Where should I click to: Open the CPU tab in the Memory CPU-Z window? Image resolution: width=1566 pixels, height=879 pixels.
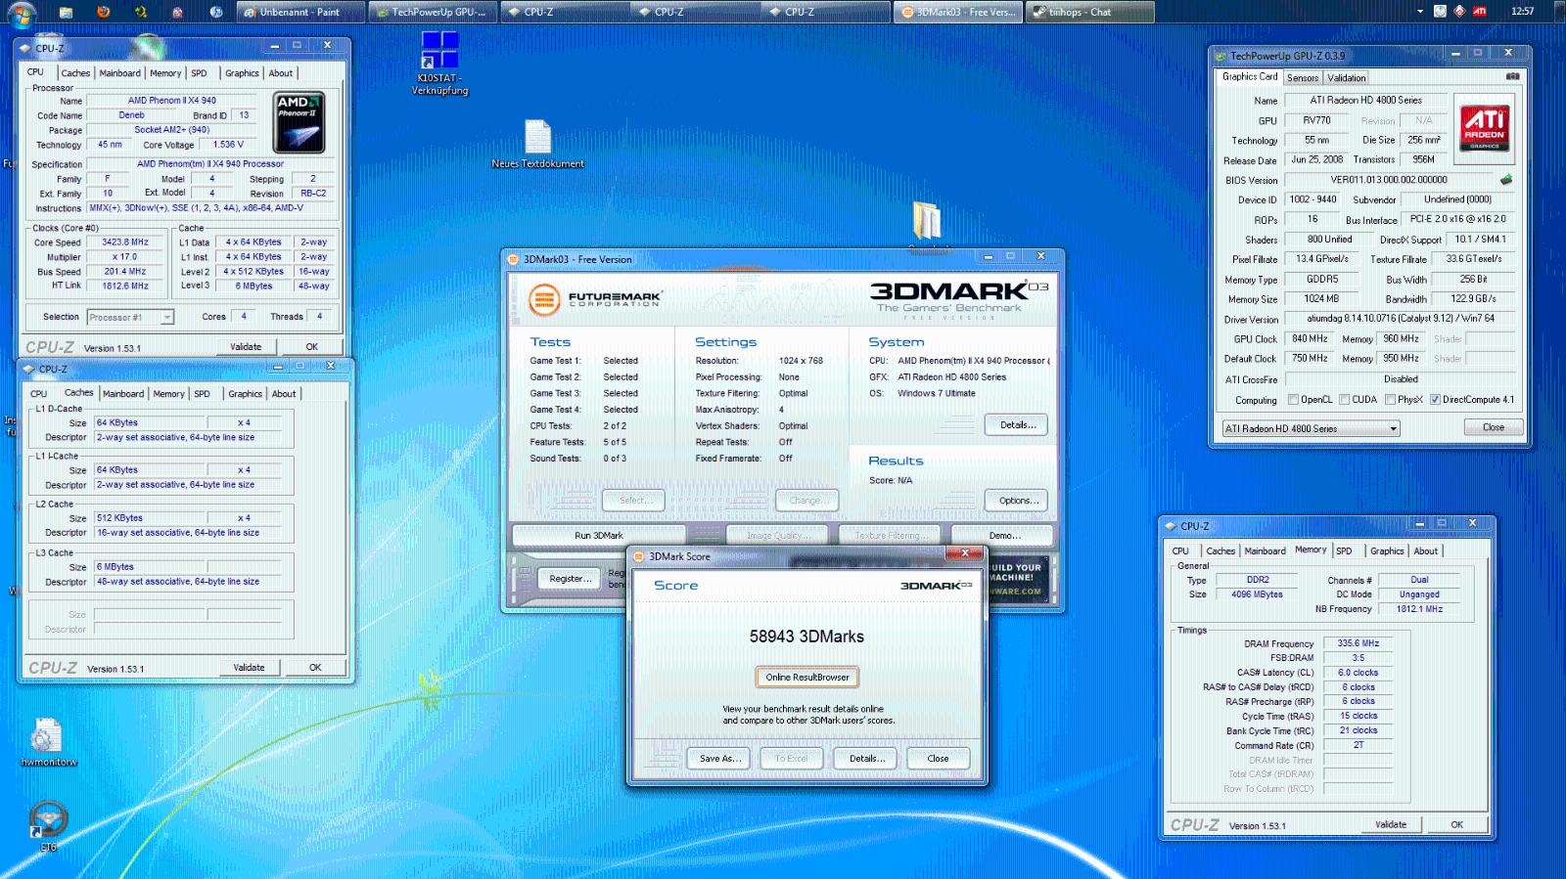pyautogui.click(x=1180, y=550)
